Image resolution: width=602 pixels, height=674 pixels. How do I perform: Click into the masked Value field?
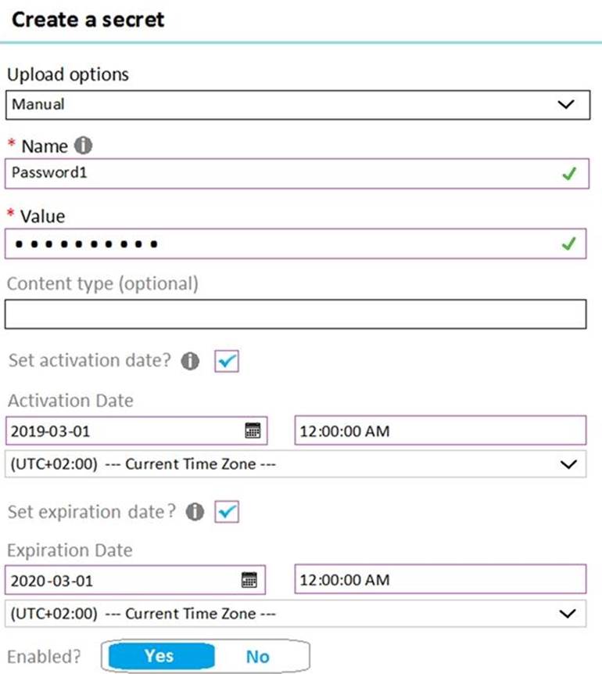pyautogui.click(x=274, y=244)
